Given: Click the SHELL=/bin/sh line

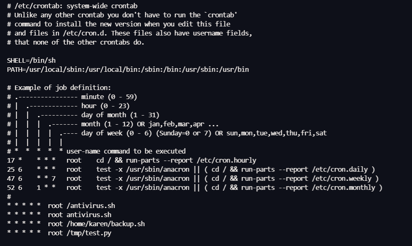Looking at the screenshot, I should pos(31,60).
